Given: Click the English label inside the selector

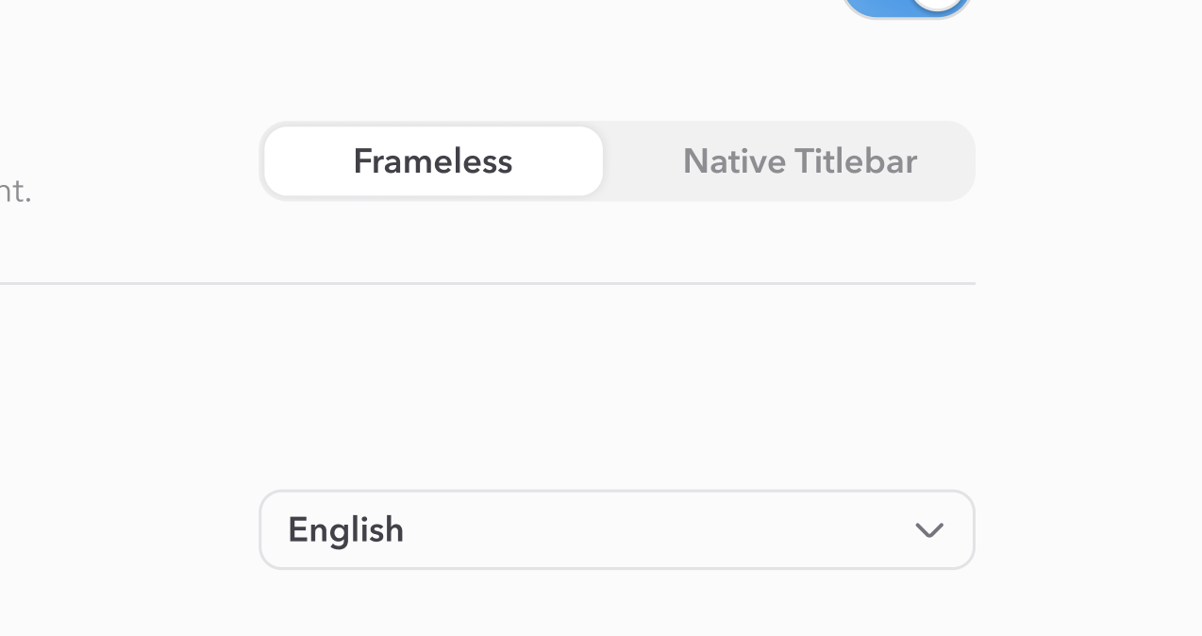Looking at the screenshot, I should pos(345,529).
